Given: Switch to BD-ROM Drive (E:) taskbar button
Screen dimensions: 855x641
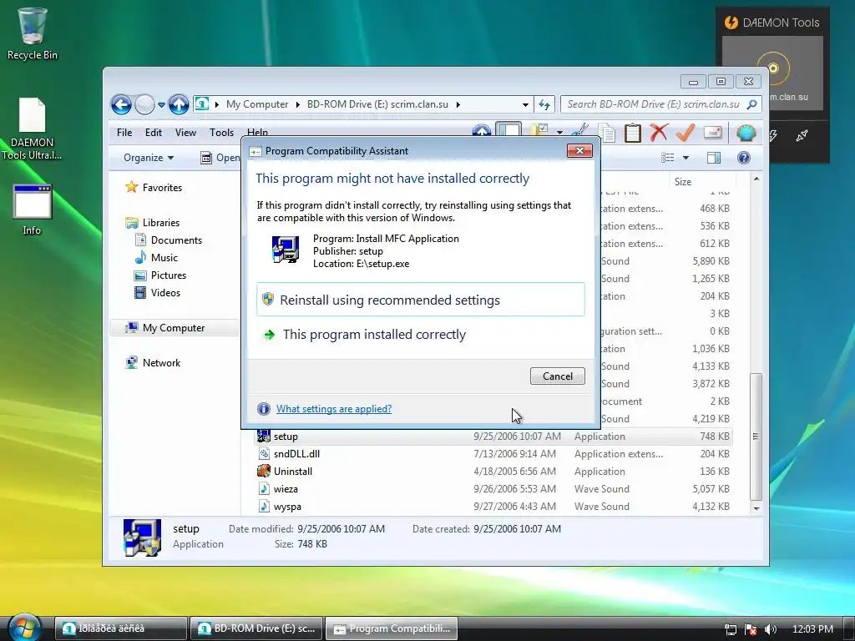Looking at the screenshot, I should click(x=256, y=628).
